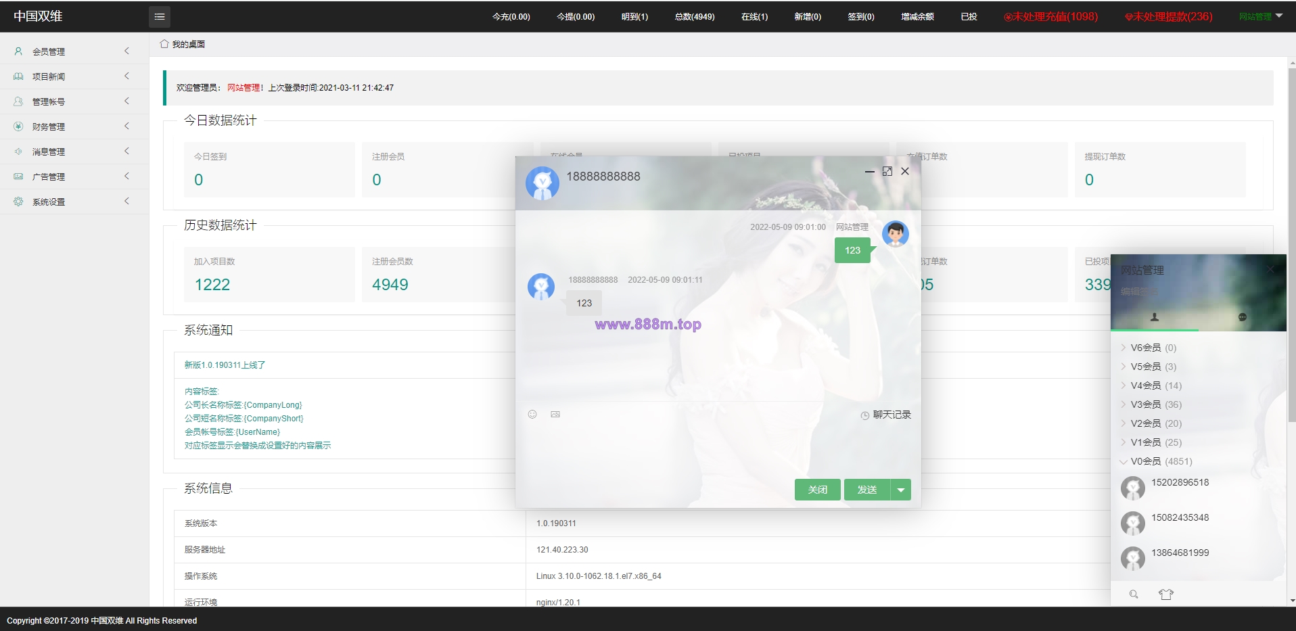
Task: Click the 中国双维 site logo text
Action: tap(38, 16)
